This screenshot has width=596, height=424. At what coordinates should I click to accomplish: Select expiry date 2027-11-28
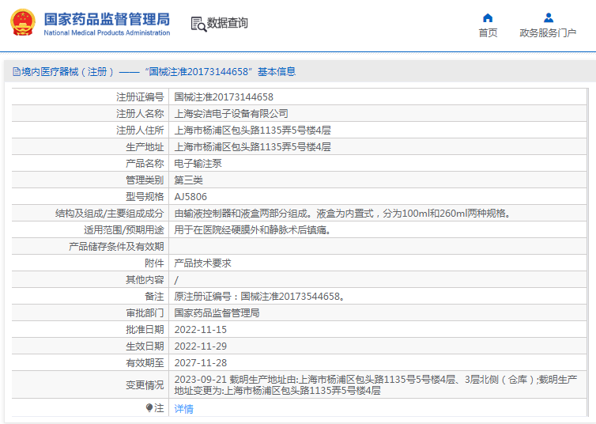pos(200,363)
